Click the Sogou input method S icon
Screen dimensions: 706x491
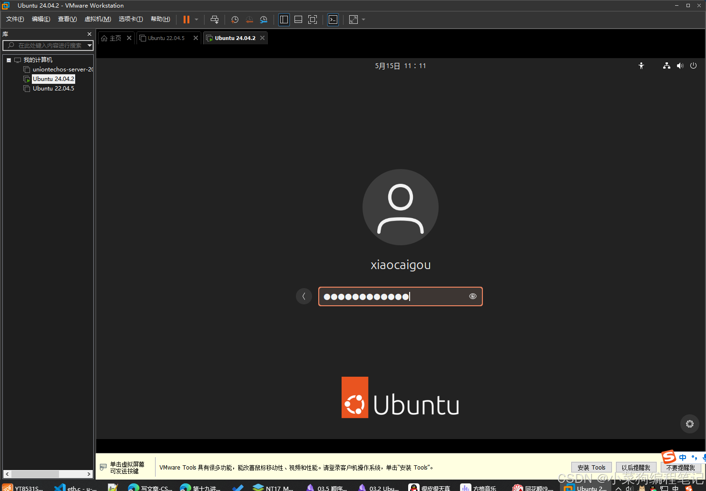click(x=669, y=457)
